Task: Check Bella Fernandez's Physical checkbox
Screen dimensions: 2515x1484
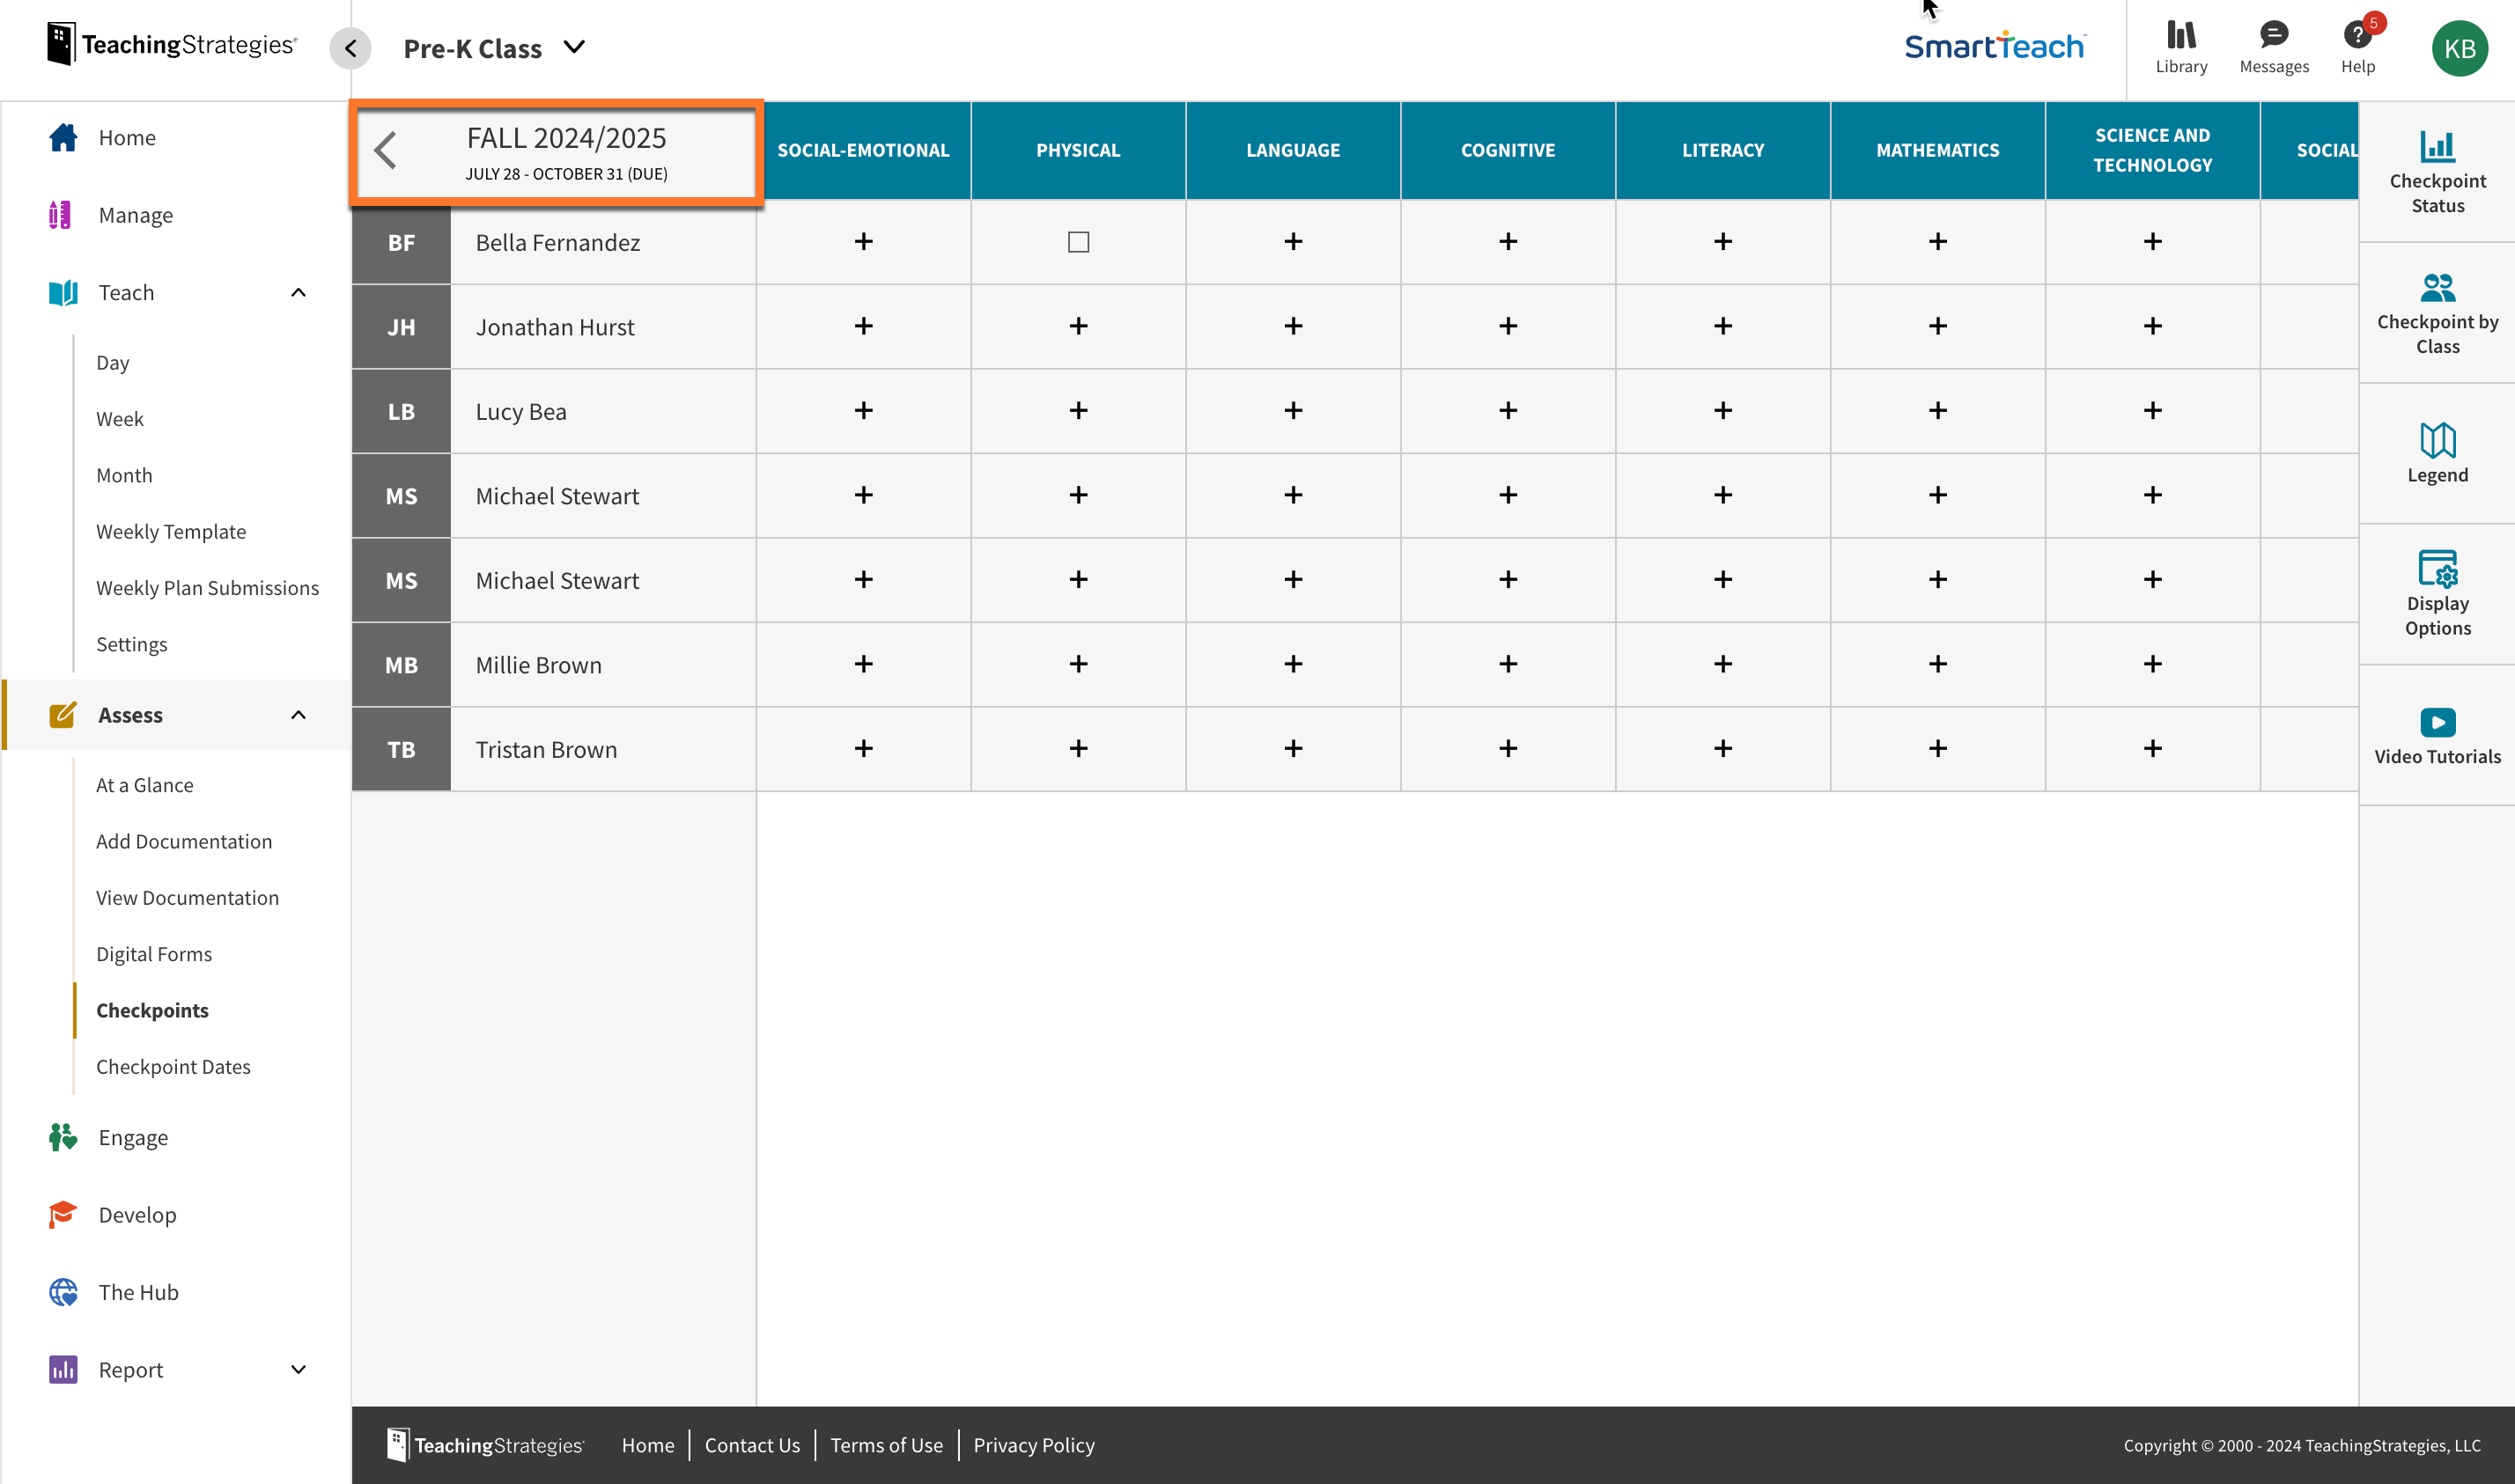Action: pyautogui.click(x=1078, y=242)
